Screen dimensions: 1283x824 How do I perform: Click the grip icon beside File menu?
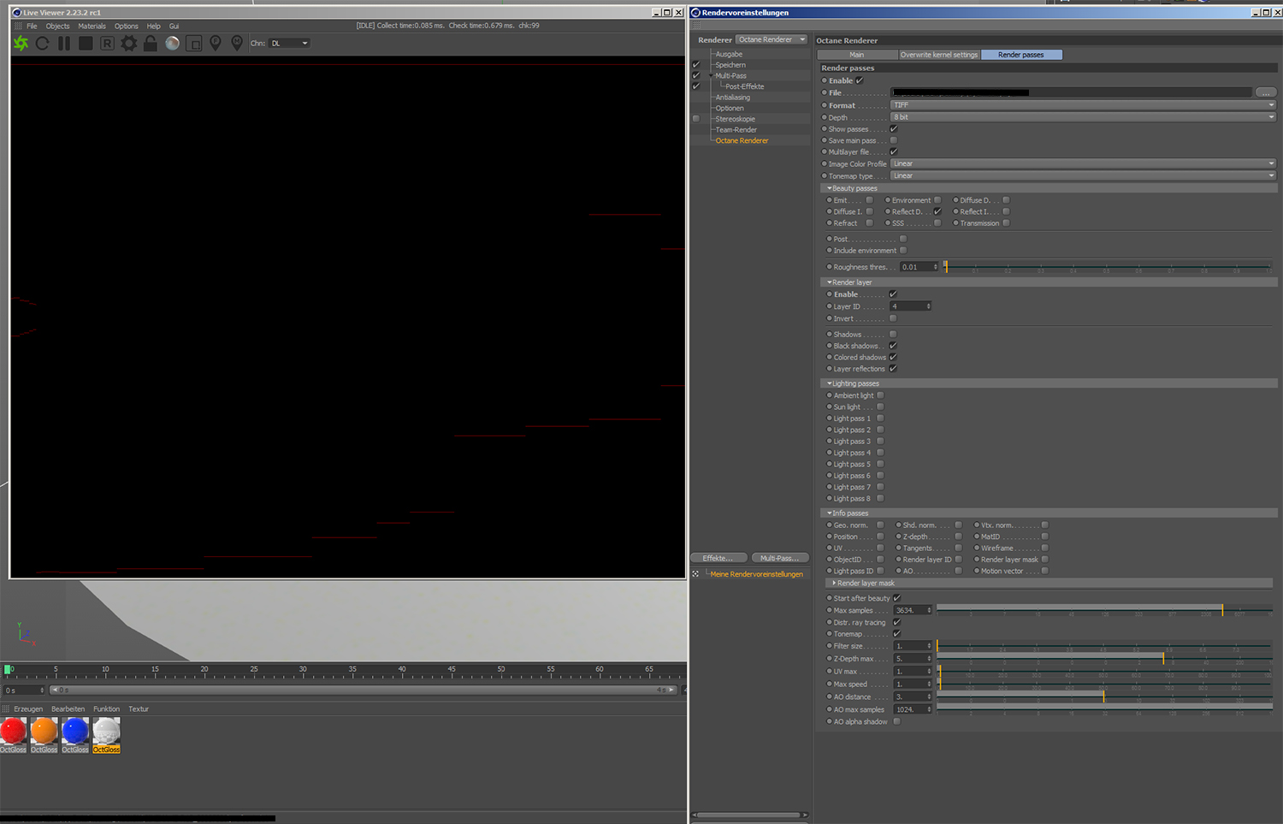click(x=18, y=26)
